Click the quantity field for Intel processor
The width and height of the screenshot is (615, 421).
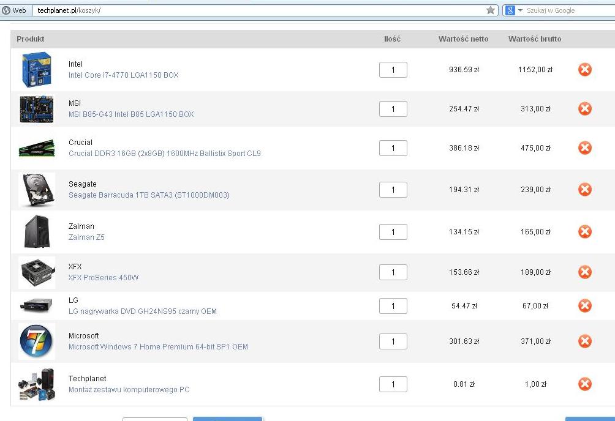pyautogui.click(x=393, y=70)
